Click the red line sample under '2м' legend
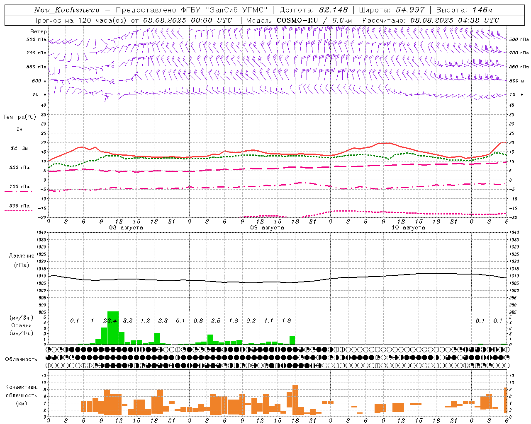 pyautogui.click(x=19, y=134)
